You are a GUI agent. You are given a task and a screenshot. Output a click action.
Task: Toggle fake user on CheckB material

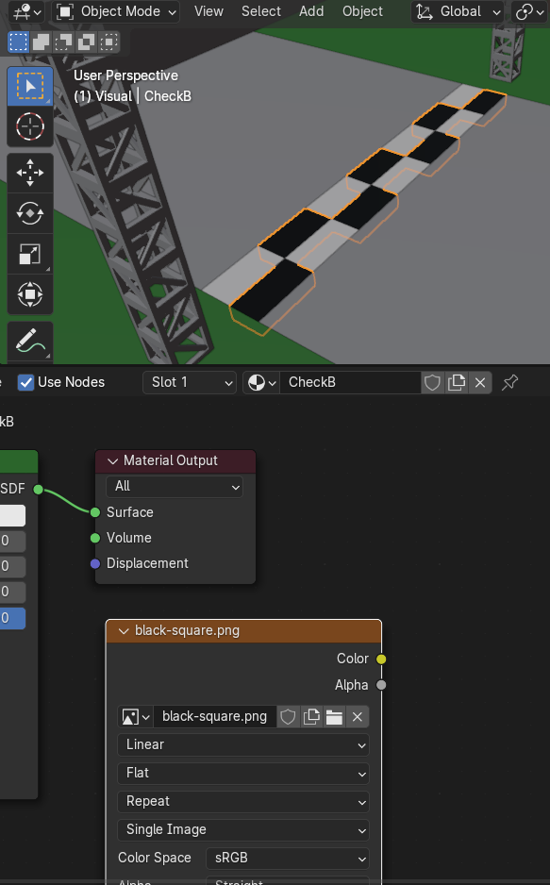click(433, 383)
